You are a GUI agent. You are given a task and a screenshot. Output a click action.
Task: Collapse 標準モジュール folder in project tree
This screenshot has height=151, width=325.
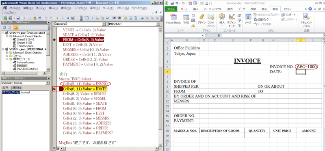tap(7, 59)
